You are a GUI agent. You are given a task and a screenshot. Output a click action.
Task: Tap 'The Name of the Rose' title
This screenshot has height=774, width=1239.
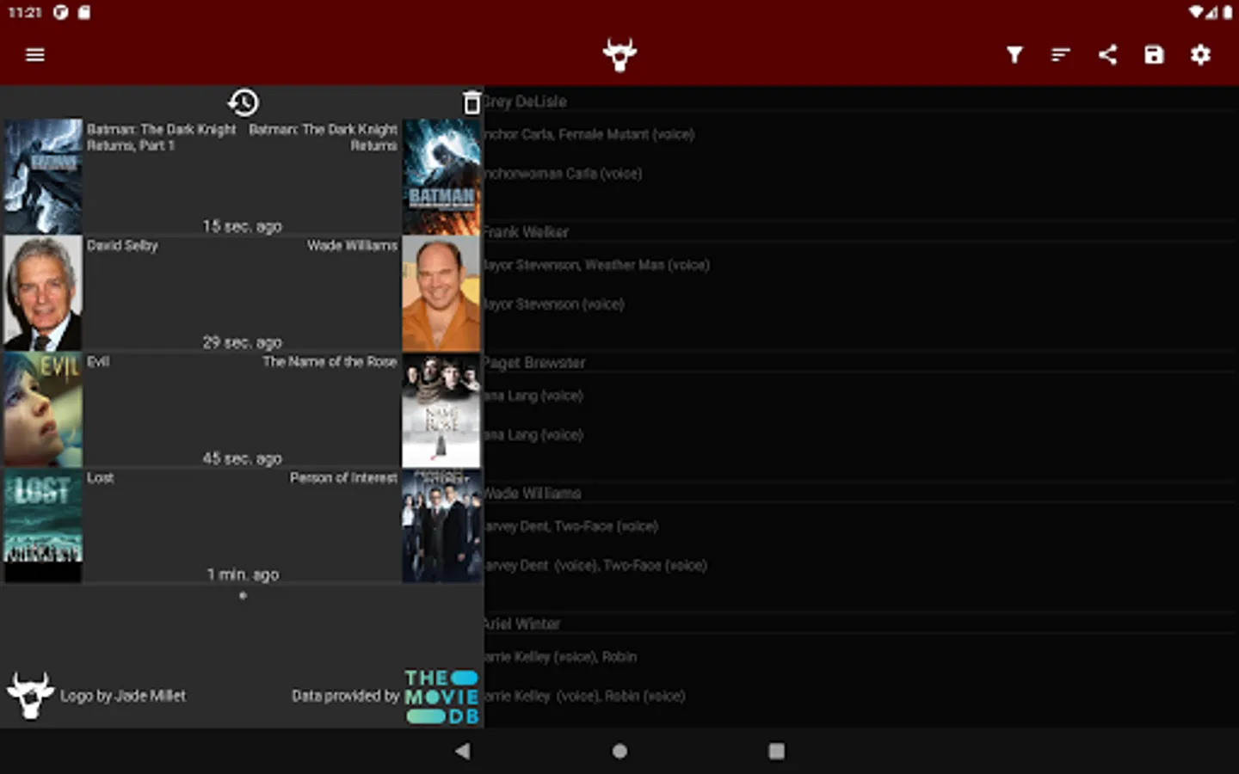[330, 362]
